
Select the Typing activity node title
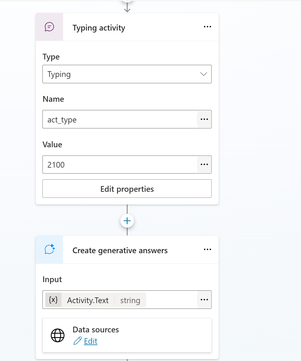(99, 28)
